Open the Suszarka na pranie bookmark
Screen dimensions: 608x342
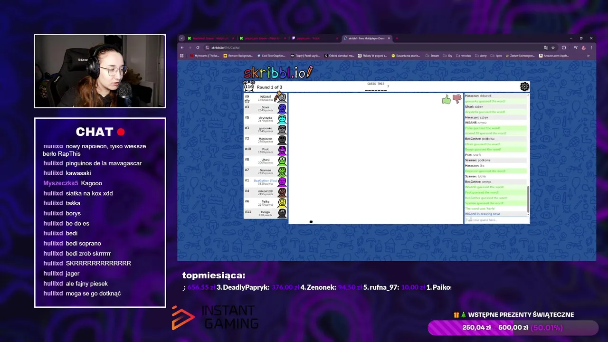tap(406, 56)
